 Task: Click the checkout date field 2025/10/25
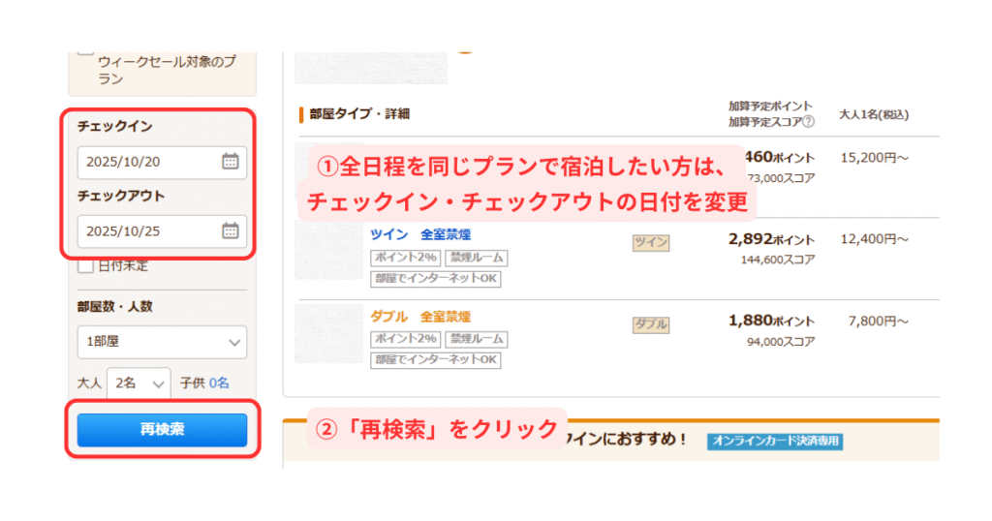point(162,231)
